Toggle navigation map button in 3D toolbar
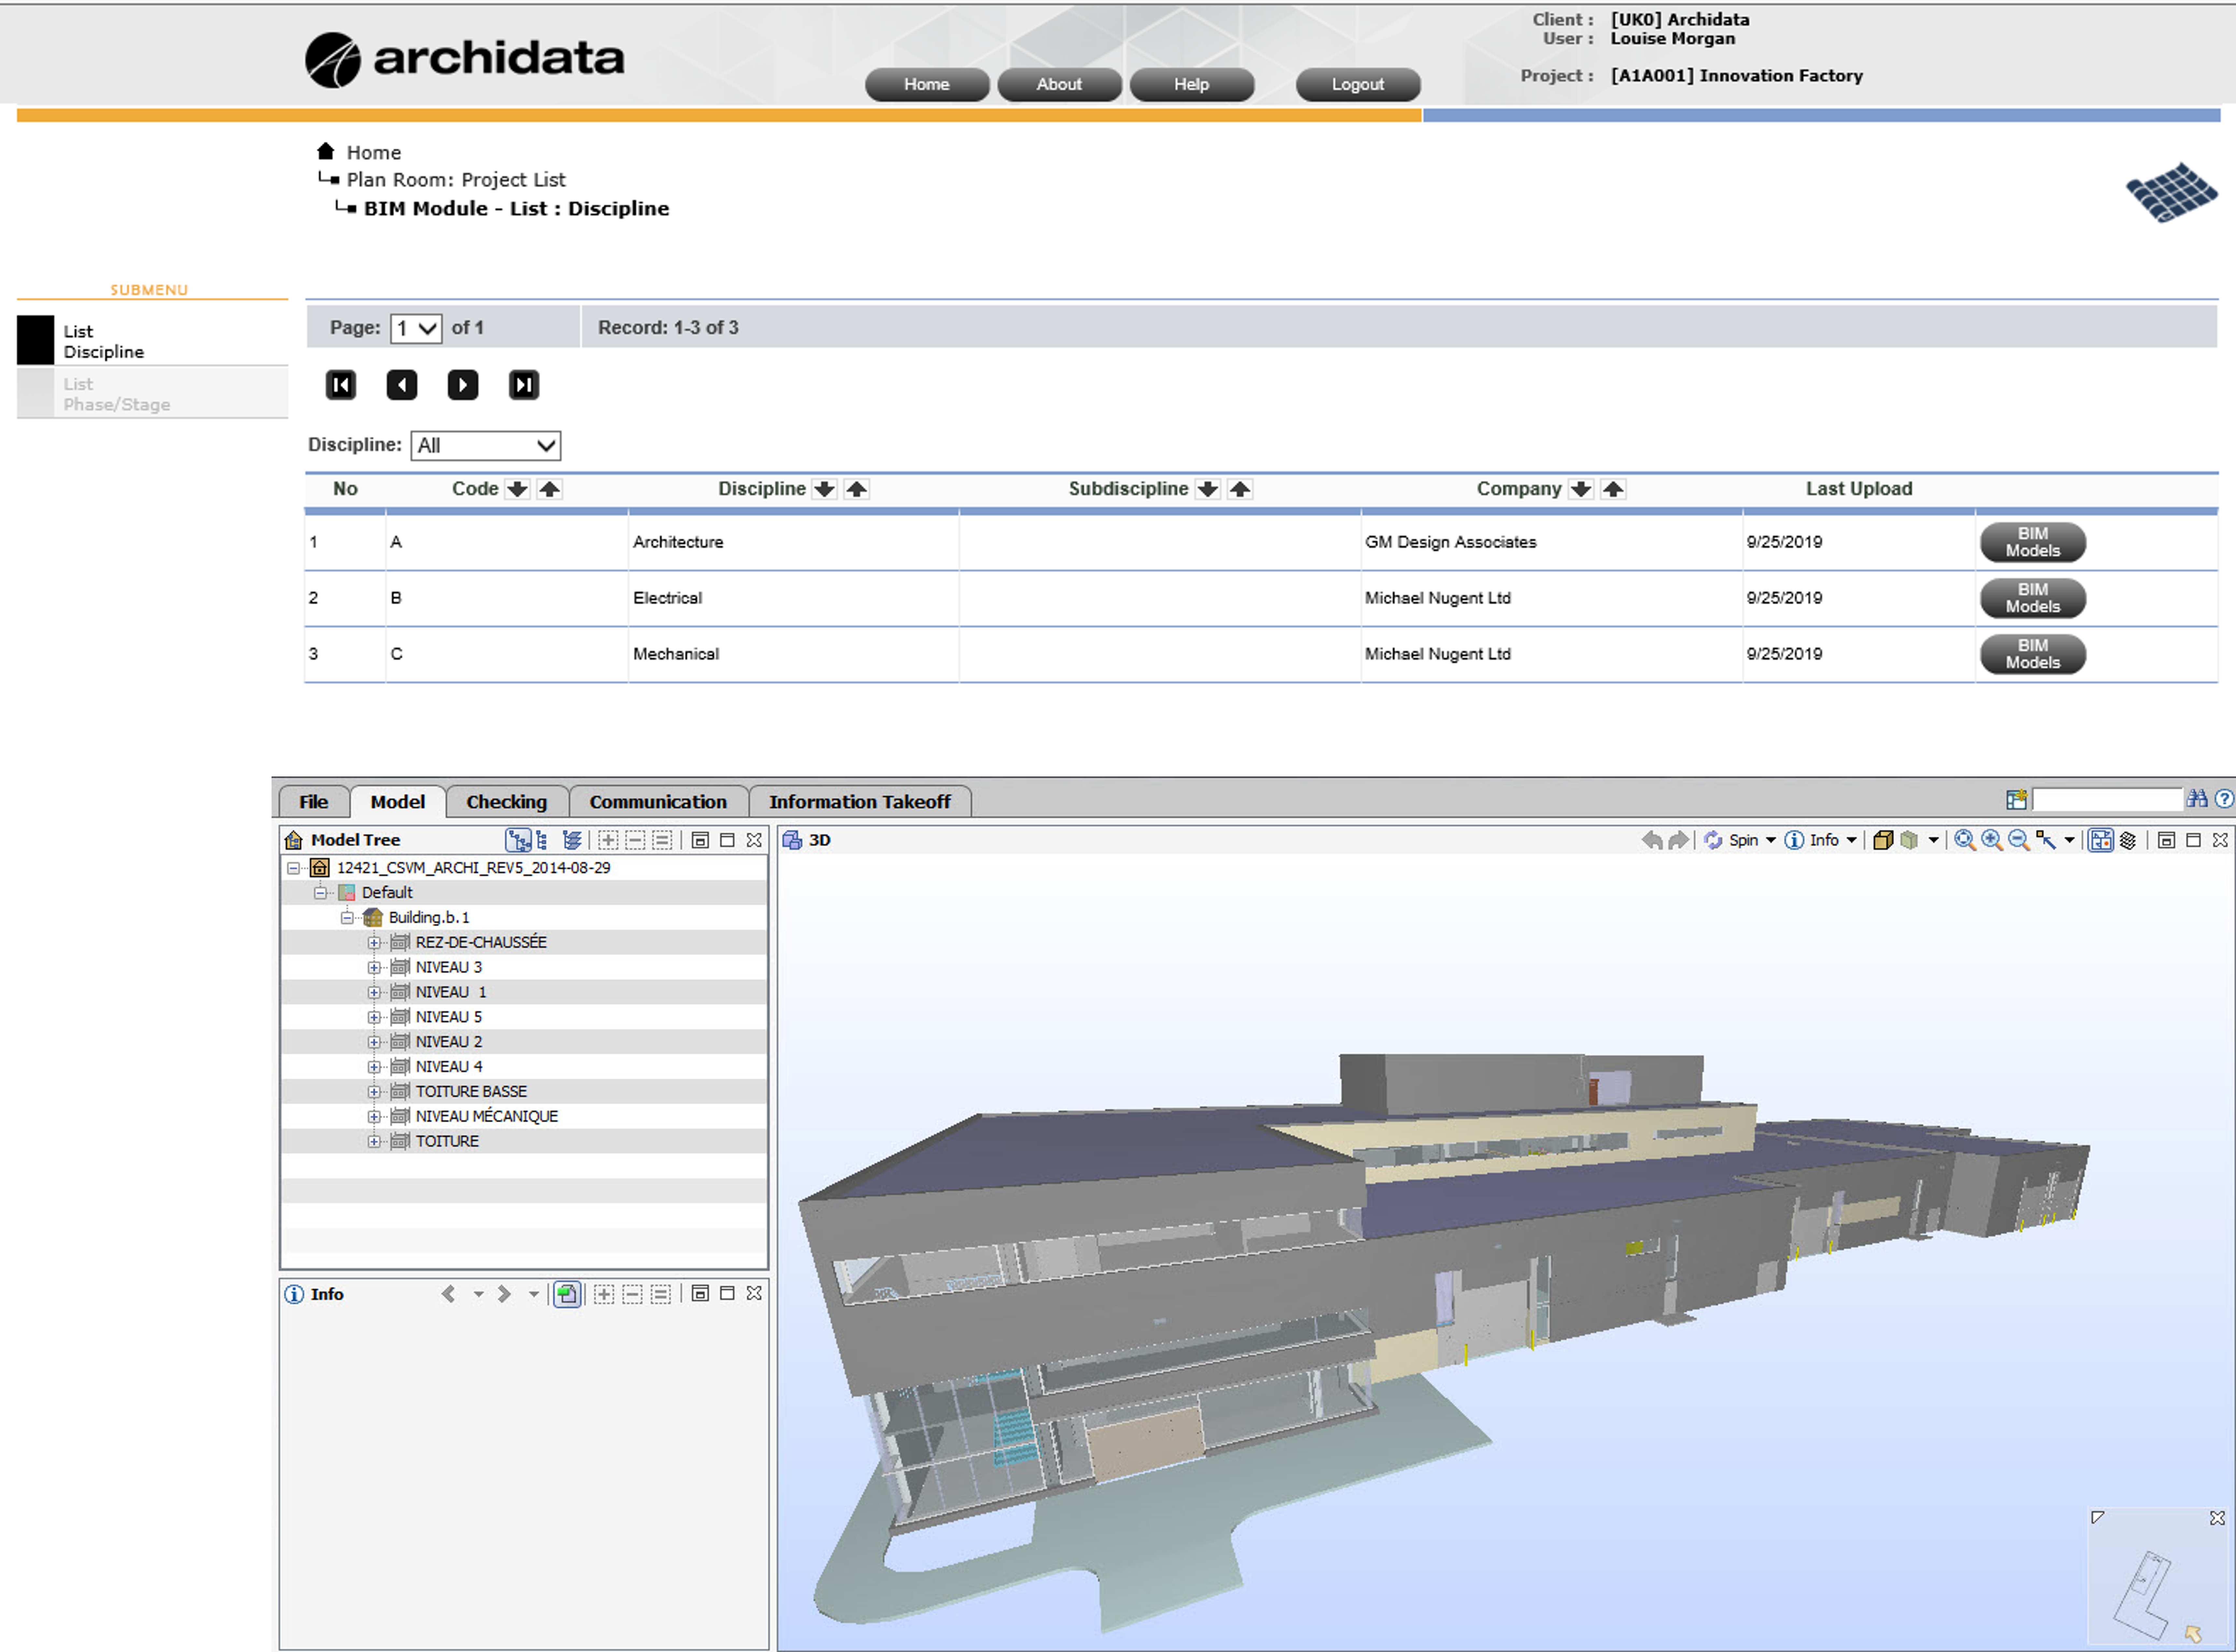This screenshot has height=1652, width=2236. 2101,840
